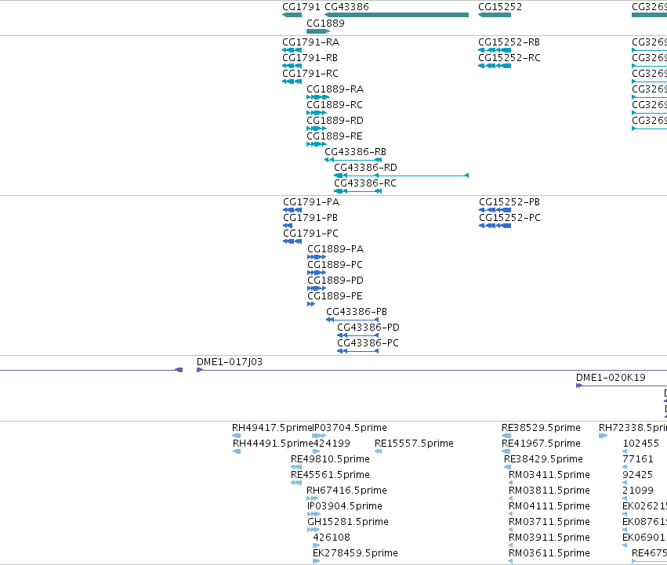Select transcript CG1791-RB
The height and width of the screenshot is (565, 667).
coord(310,58)
